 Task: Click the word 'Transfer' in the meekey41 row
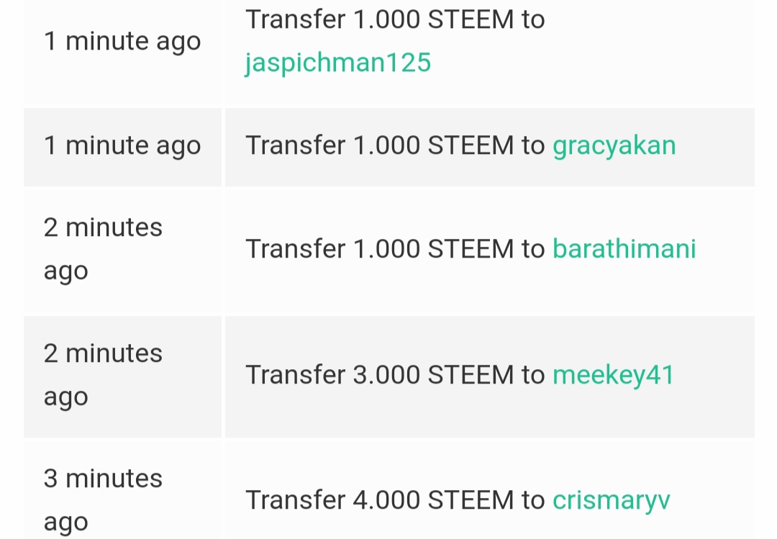click(x=295, y=375)
